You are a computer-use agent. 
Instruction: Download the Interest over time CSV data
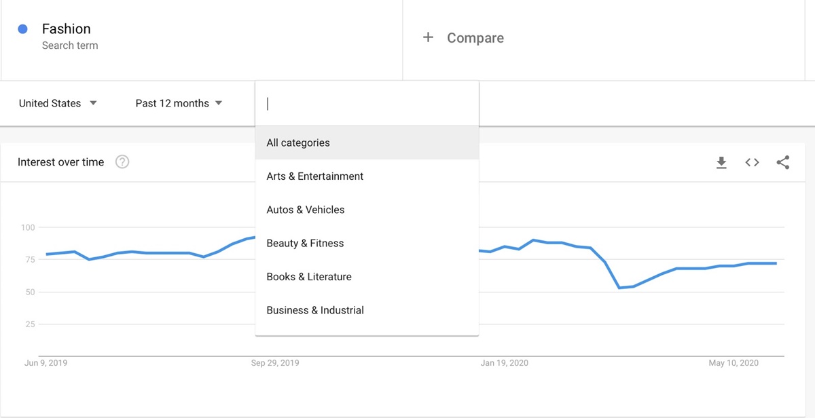click(721, 162)
